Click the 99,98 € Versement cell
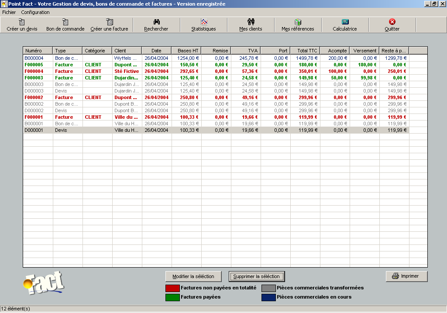The image size is (447, 313). [364, 78]
